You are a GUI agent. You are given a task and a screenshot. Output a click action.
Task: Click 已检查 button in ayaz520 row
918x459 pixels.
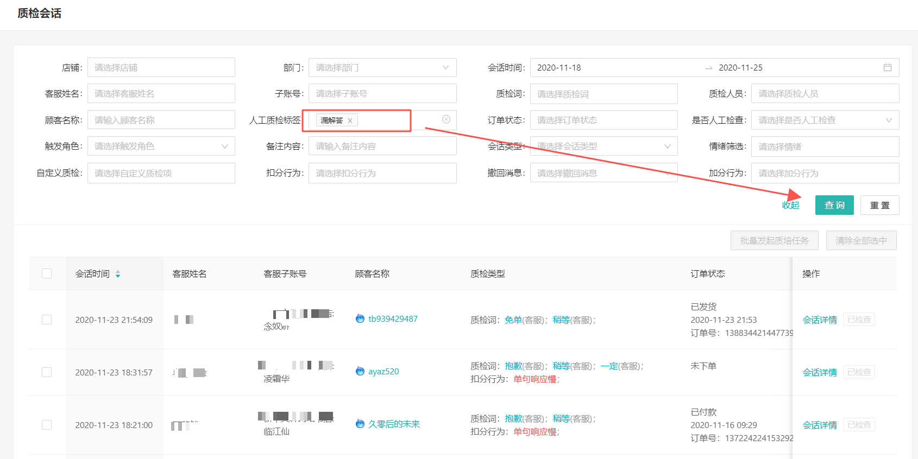(859, 372)
